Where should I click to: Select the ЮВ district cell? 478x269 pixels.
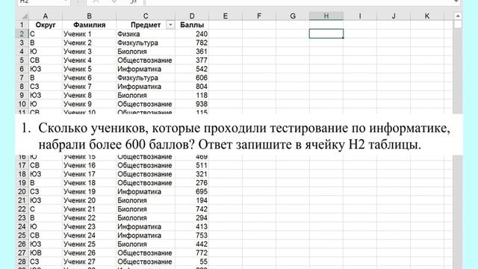46,253
